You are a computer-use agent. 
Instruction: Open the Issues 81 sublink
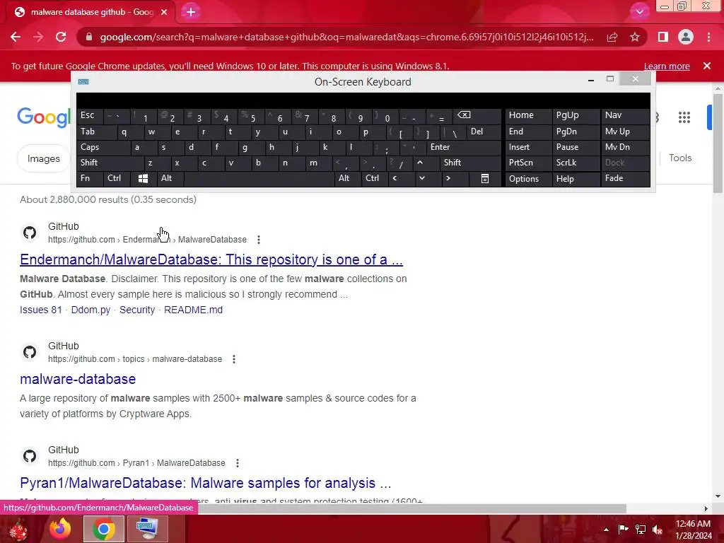40,310
